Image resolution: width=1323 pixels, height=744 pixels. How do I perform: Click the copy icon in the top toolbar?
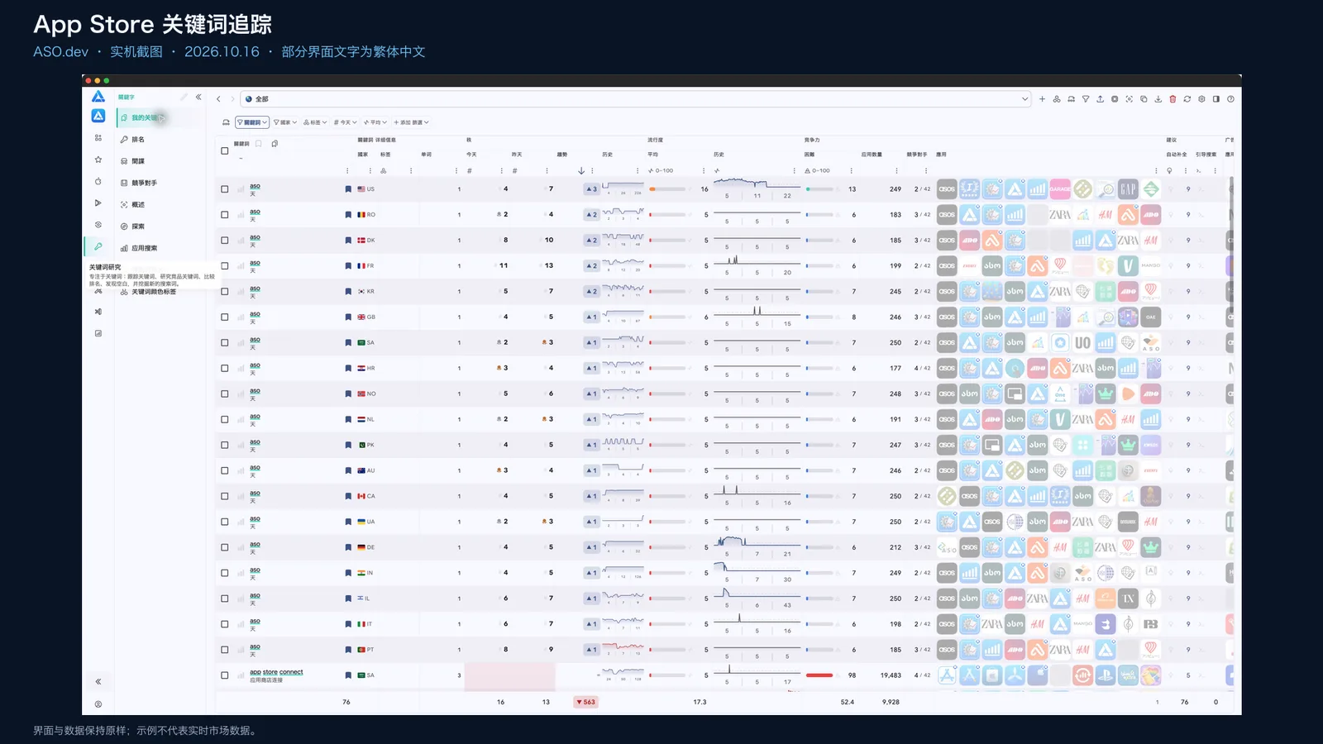click(1144, 98)
